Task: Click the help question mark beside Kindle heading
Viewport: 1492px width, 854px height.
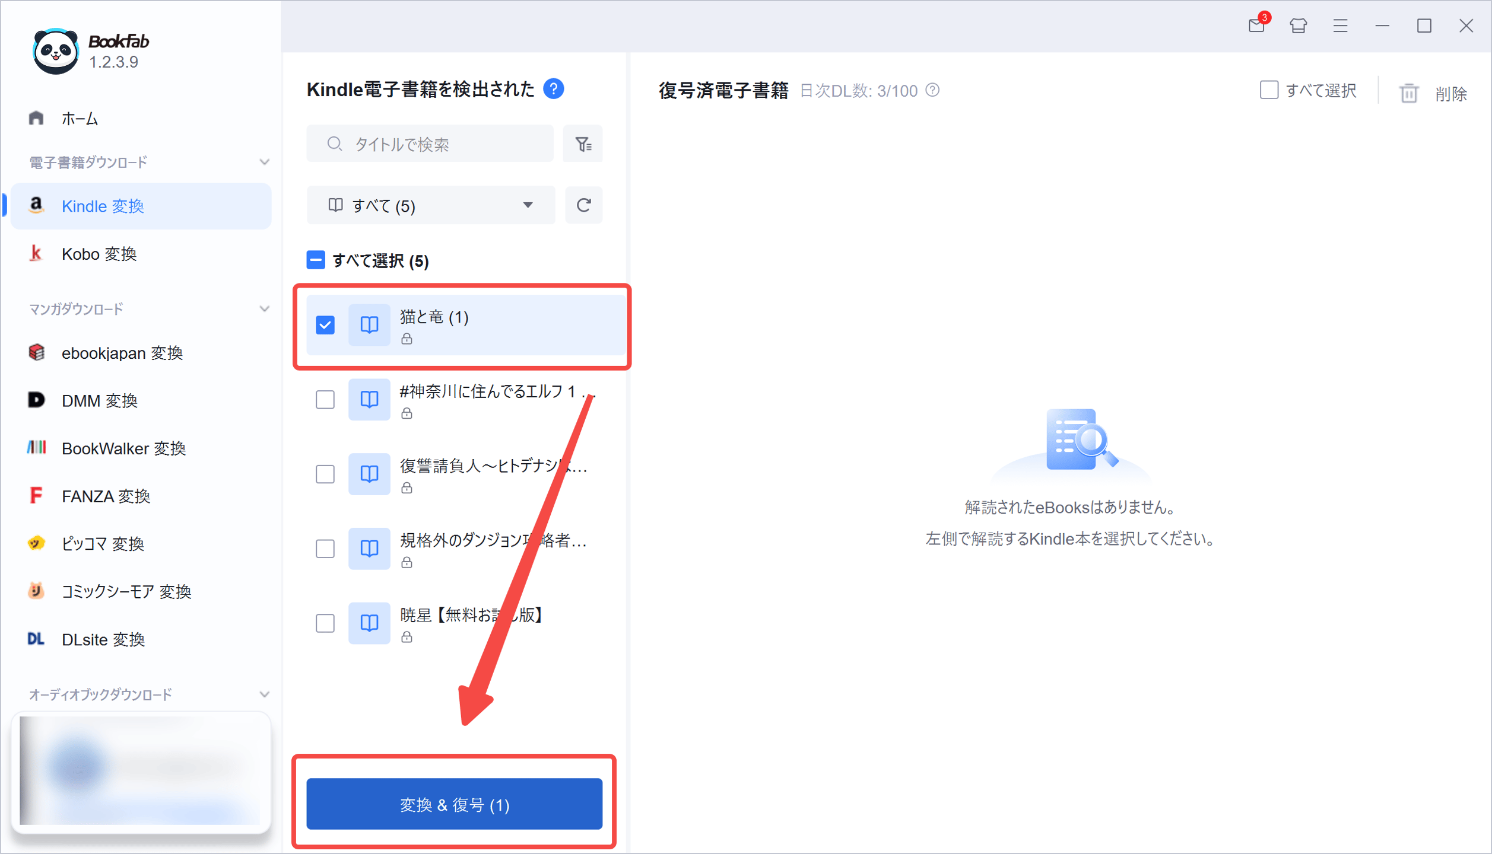Action: (x=553, y=89)
